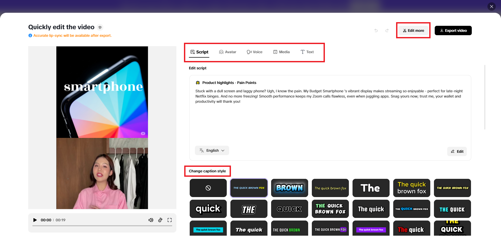Image resolution: width=501 pixels, height=238 pixels.
Task: Select the Media tab
Action: 281,52
